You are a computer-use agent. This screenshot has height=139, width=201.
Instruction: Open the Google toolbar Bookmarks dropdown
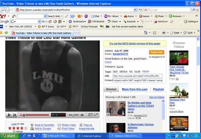point(77,21)
